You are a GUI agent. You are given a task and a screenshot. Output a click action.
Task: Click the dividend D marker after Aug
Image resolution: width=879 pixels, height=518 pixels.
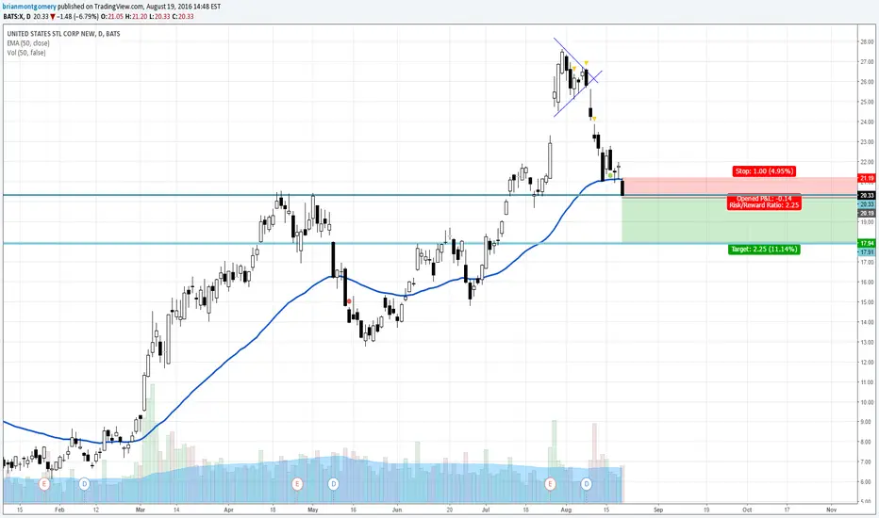pyautogui.click(x=586, y=483)
